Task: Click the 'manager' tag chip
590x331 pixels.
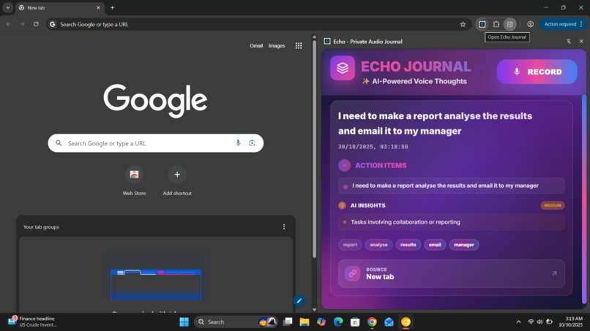Action: pyautogui.click(x=463, y=245)
